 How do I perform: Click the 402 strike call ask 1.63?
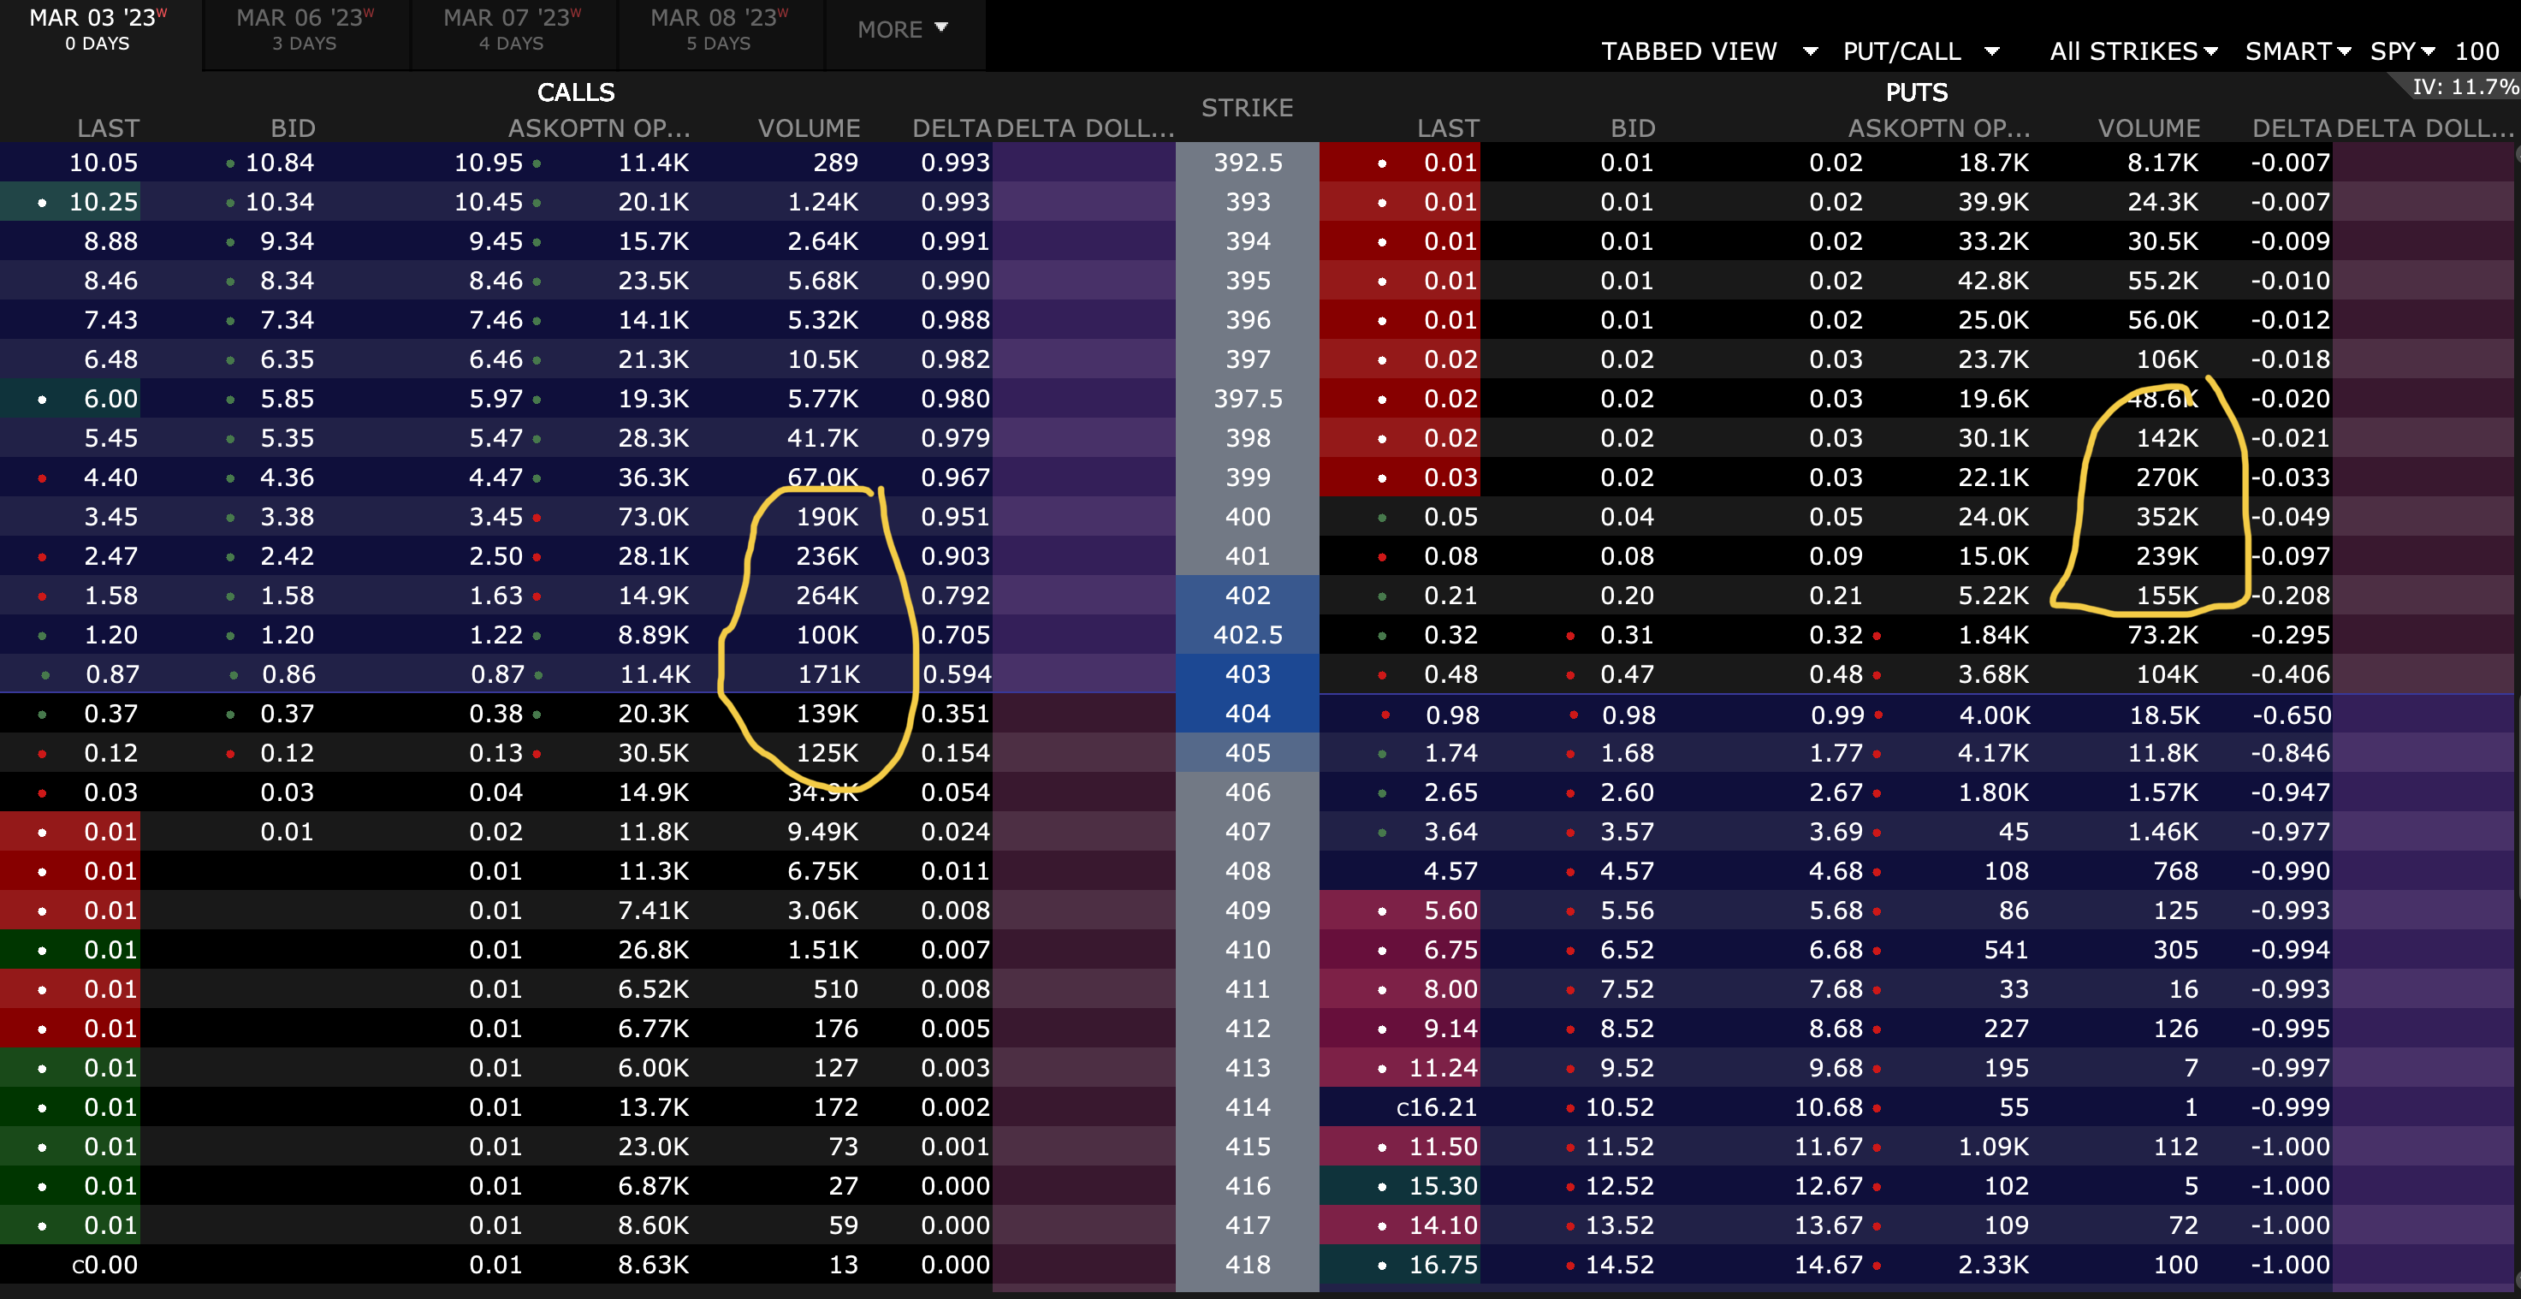(495, 596)
